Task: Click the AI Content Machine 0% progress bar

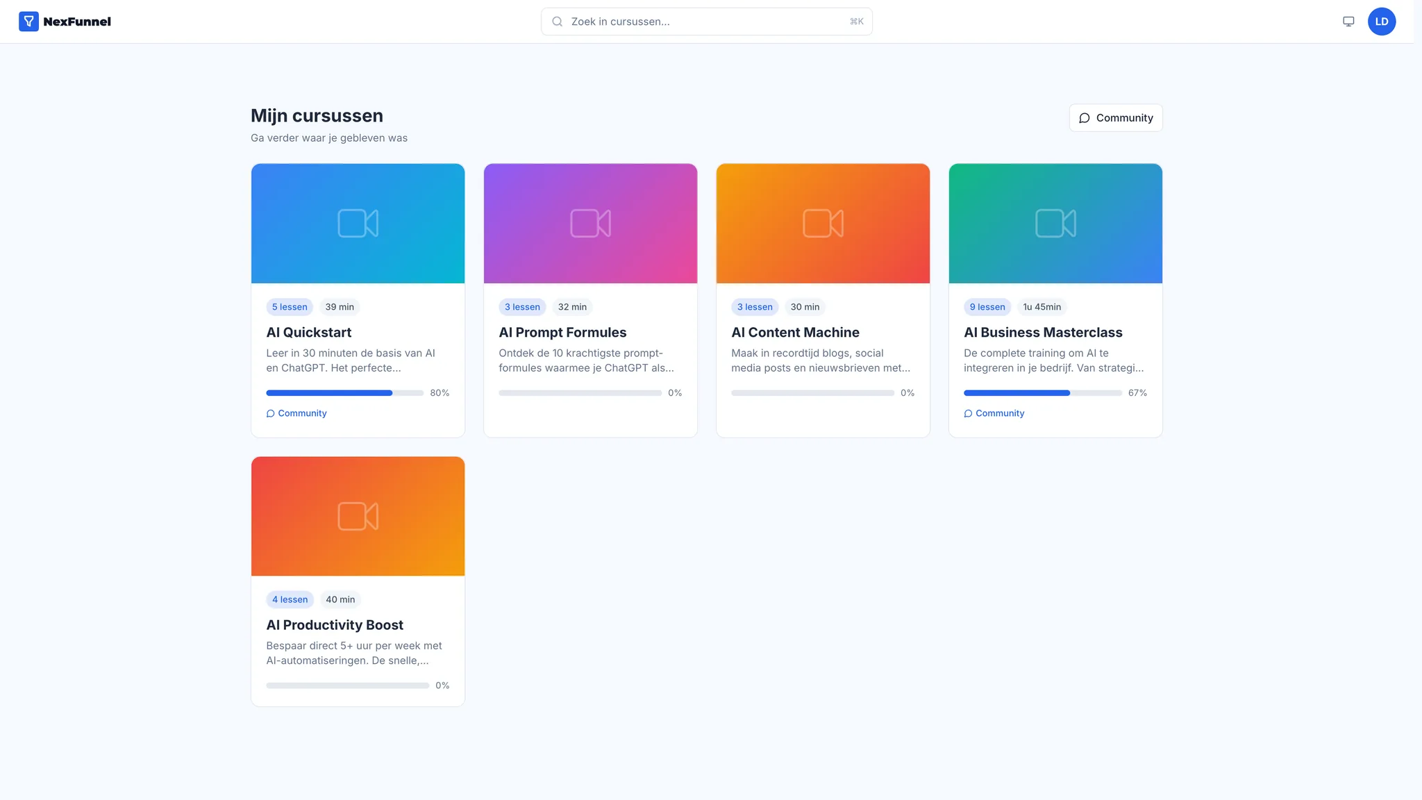Action: (x=813, y=393)
